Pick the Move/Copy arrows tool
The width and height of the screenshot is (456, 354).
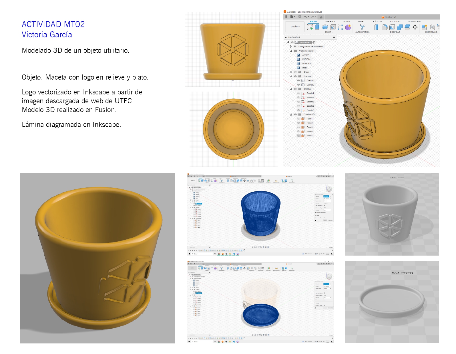[415, 27]
